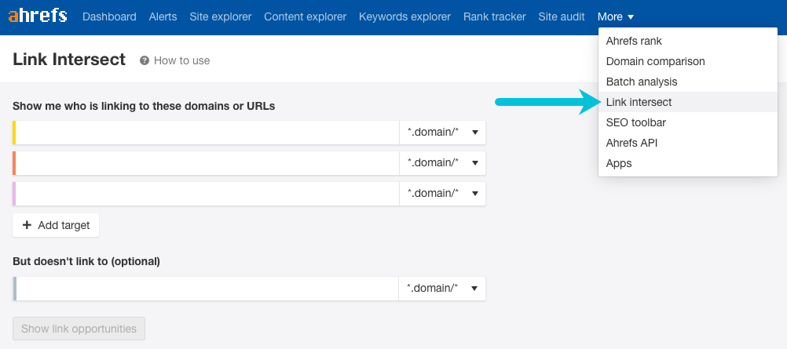Click the question mark help icon
Screen dimensions: 787x349
pos(145,60)
